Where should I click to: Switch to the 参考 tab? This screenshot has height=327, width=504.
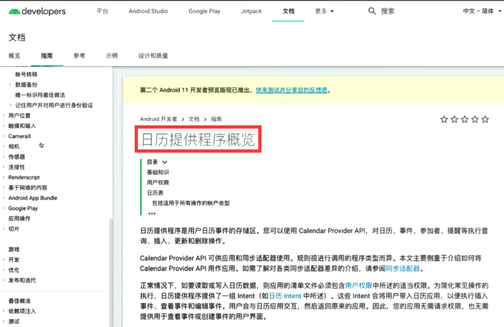click(x=79, y=56)
